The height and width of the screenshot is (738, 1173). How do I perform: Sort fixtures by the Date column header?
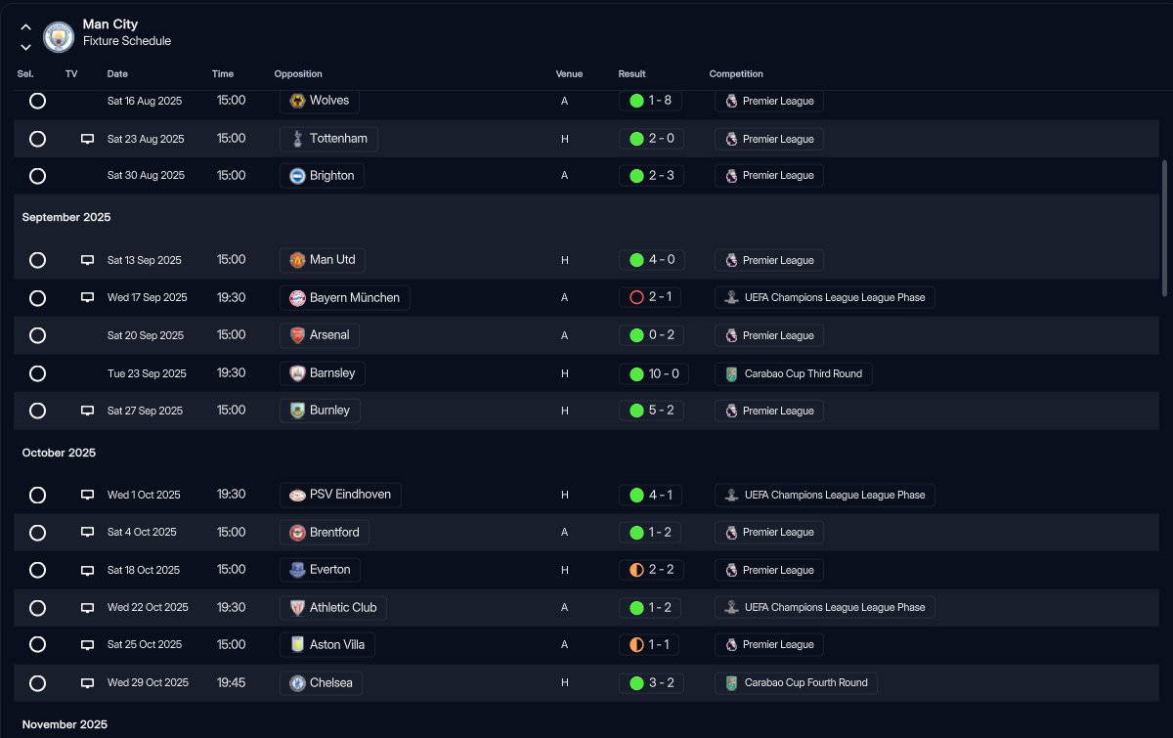click(117, 74)
